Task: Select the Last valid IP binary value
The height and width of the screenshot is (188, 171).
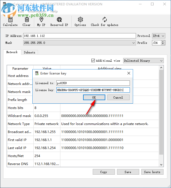Action: (92, 148)
